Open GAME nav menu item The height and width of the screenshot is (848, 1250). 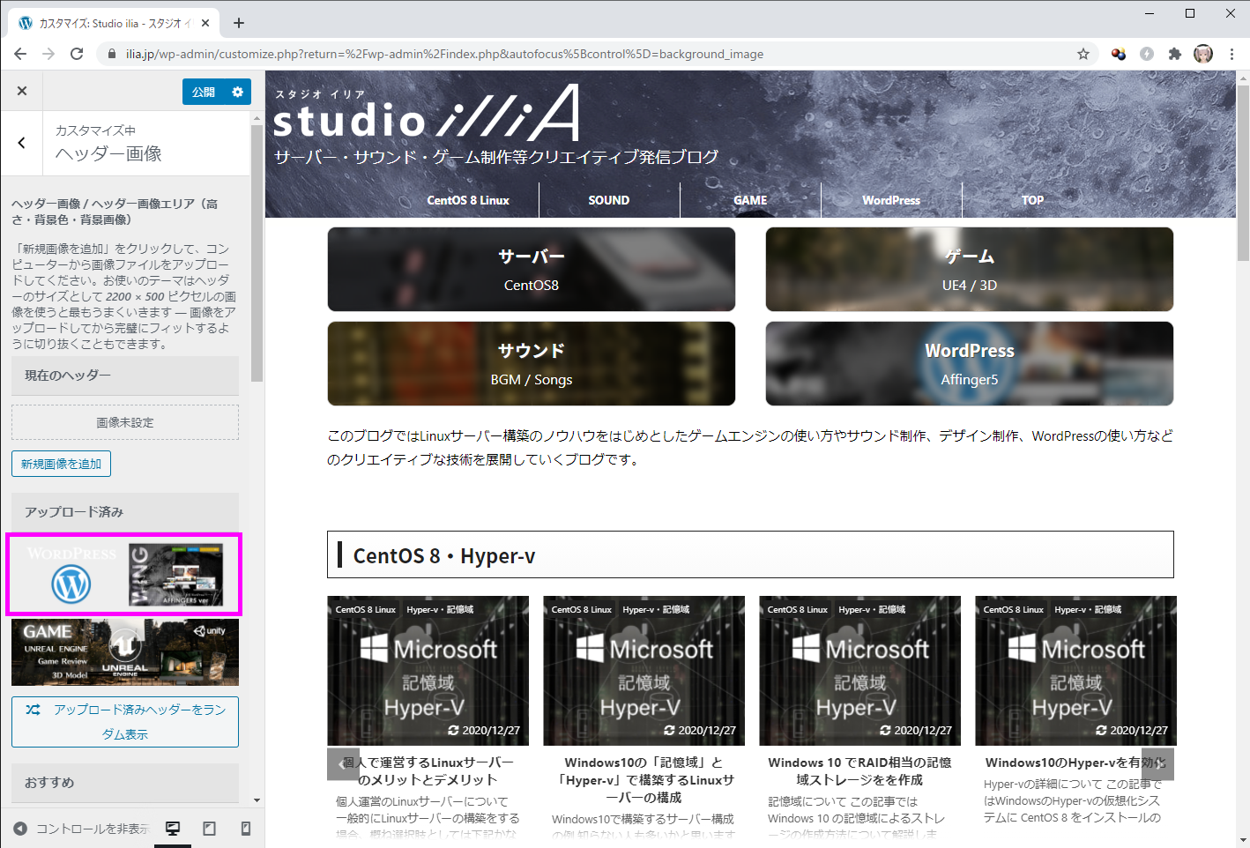click(750, 200)
